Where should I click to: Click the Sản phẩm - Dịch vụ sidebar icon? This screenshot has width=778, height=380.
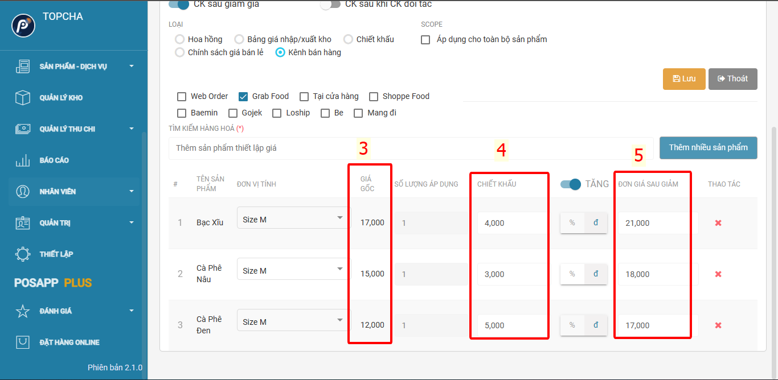[x=23, y=67]
